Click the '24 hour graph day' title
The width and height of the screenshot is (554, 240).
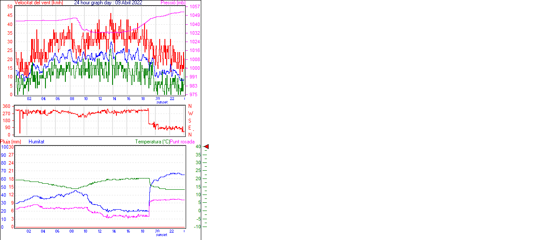pyautogui.click(x=108, y=3)
